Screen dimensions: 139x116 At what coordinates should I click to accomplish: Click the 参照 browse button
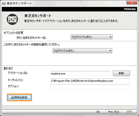[121, 73]
